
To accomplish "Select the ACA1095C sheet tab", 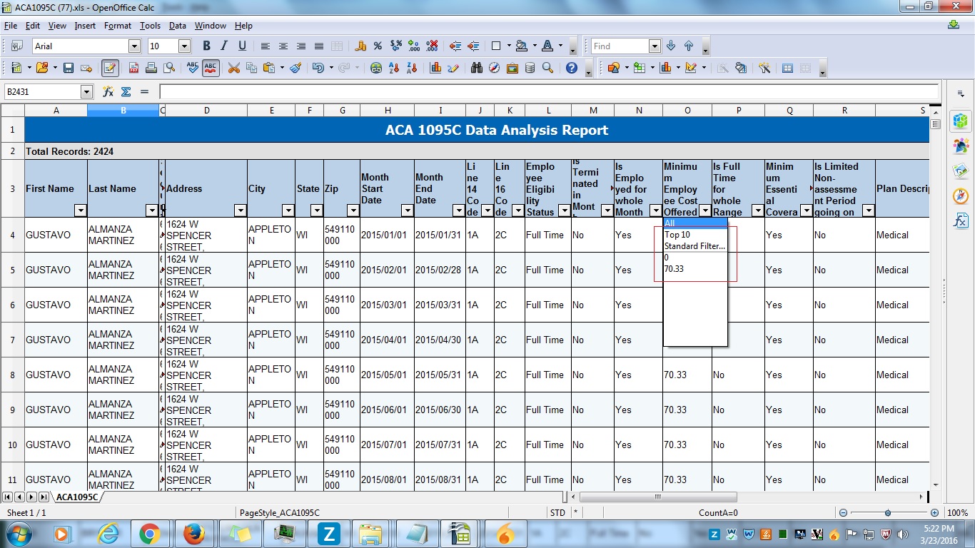I will 76,497.
